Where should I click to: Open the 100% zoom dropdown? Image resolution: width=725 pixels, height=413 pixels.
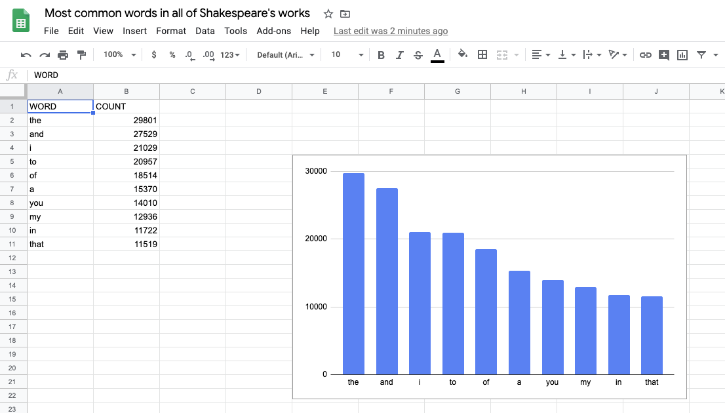click(119, 54)
